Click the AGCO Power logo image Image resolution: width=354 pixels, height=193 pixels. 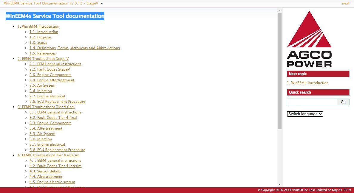pyautogui.click(x=309, y=39)
